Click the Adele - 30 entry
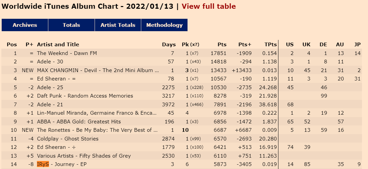368x169 pixels. 50,62
